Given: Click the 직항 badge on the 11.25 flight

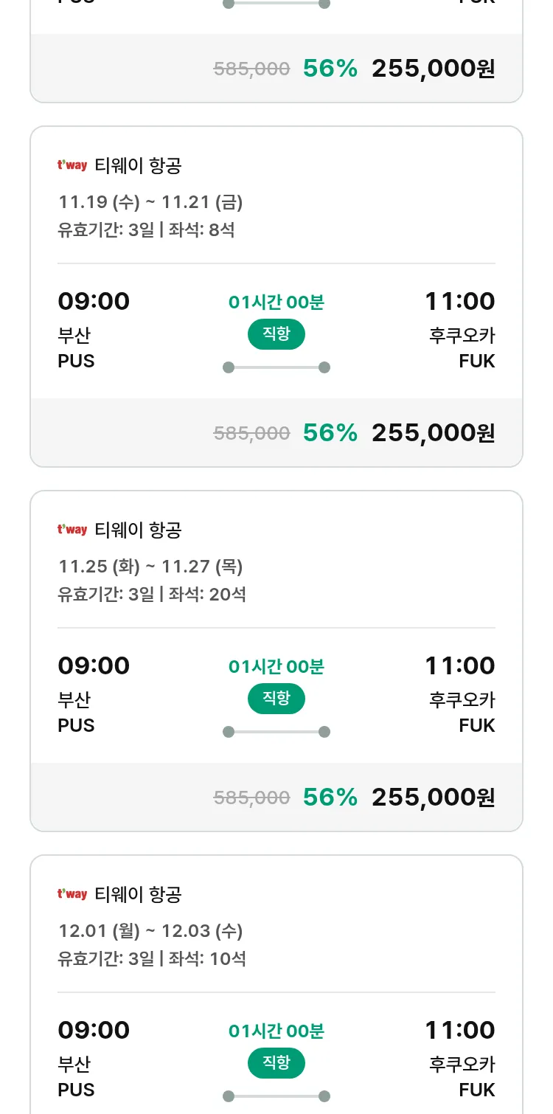Looking at the screenshot, I should (276, 699).
